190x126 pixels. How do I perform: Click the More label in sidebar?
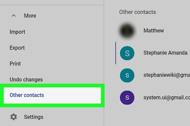[30, 16]
